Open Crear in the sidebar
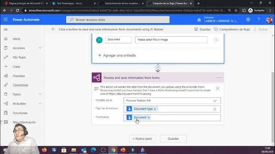Image resolution: width=275 pixels, height=154 pixels. pos(16,67)
